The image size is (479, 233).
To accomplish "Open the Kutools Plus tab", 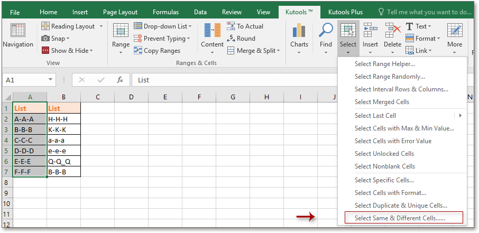I will tap(346, 12).
